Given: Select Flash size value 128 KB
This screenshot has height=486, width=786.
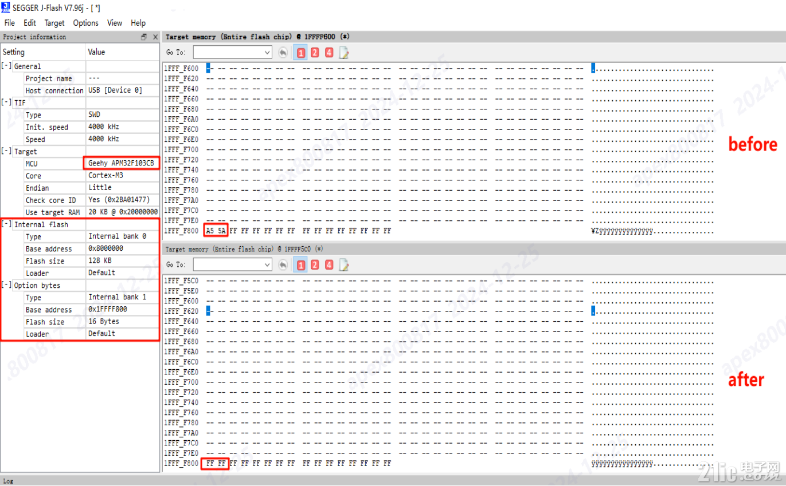Looking at the screenshot, I should (100, 261).
